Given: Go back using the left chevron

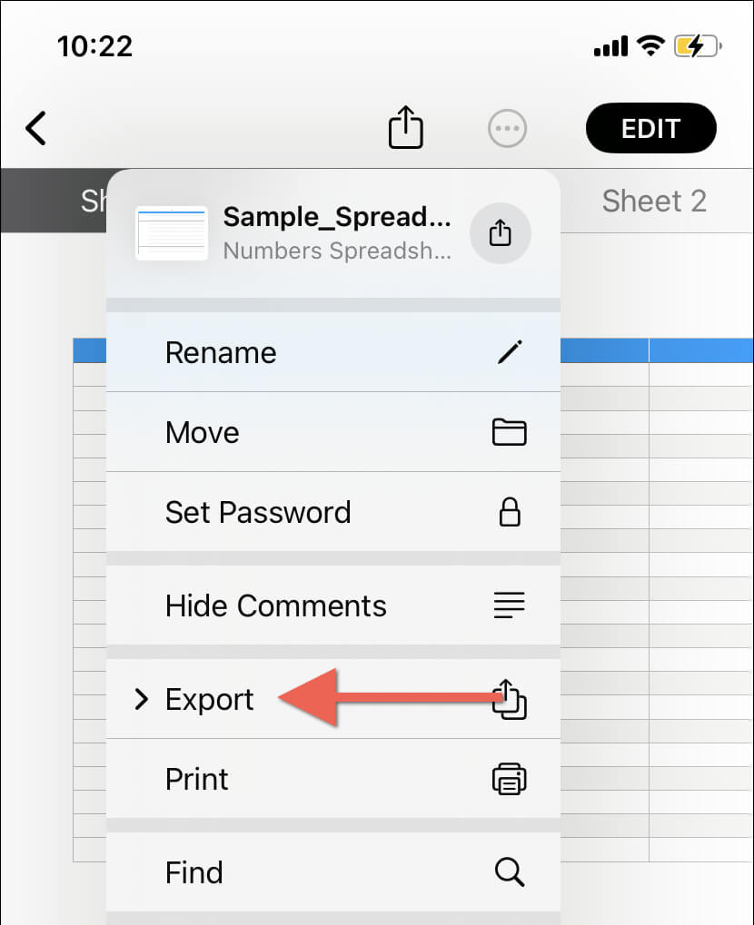Looking at the screenshot, I should (36, 128).
